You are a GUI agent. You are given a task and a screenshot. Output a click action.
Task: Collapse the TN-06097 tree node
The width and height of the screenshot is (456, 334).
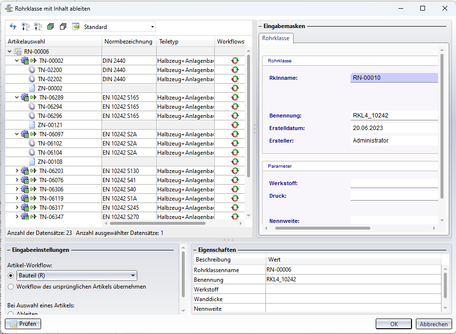tap(17, 134)
